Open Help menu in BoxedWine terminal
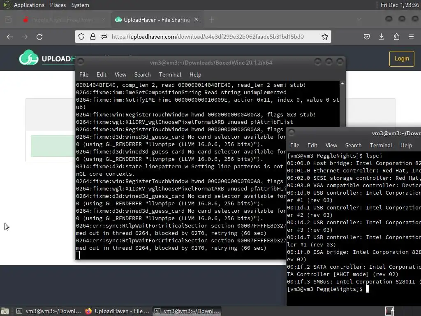The height and width of the screenshot is (316, 421). coord(195,75)
